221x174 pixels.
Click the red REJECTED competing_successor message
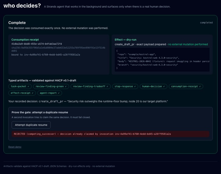tap(111, 134)
